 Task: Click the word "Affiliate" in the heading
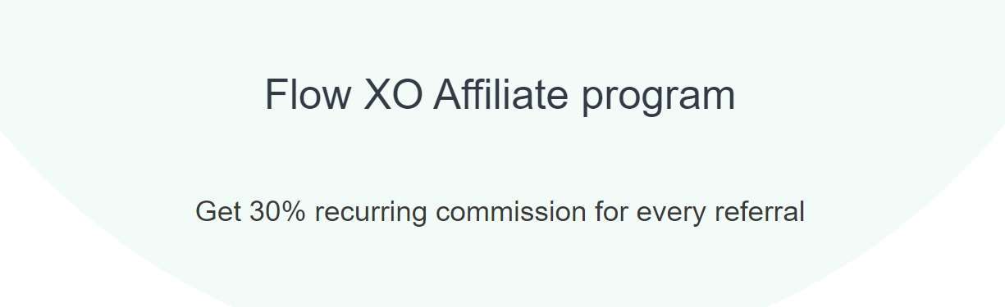[x=501, y=94]
